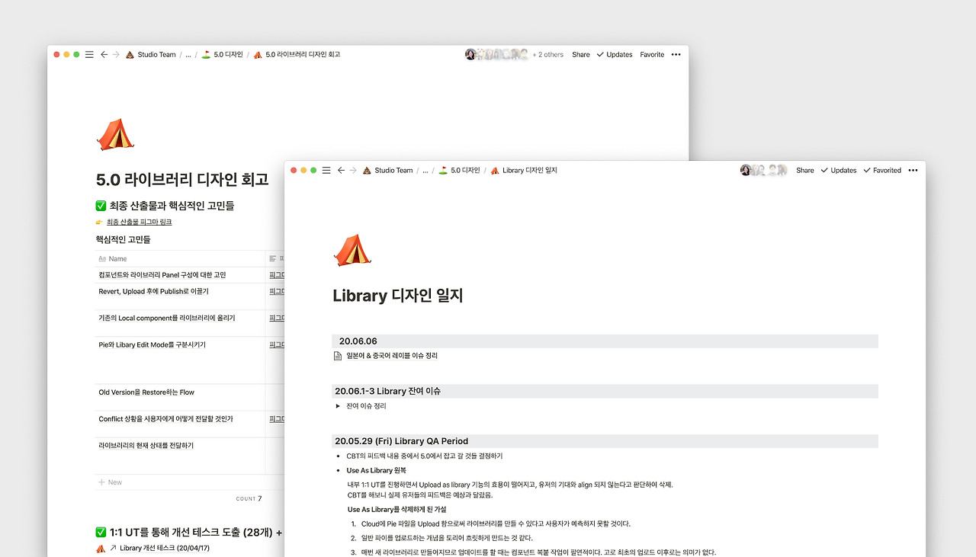The image size is (976, 557).
Task: Open row Conflict 상황을 사용자에게 어떻게 전달할 것인가
Action: pyautogui.click(x=165, y=419)
